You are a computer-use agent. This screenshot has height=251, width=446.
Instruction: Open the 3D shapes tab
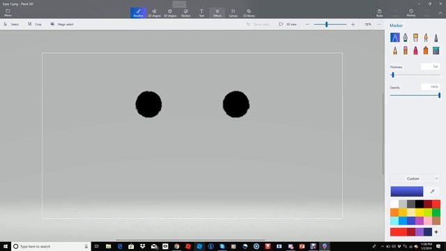click(x=170, y=13)
